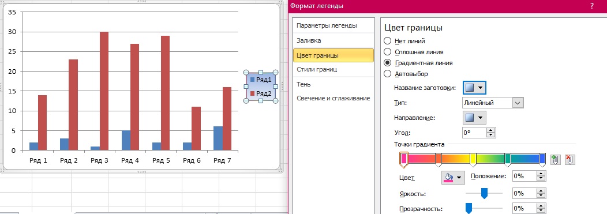Select the orange gradient stop marker
The height and width of the screenshot is (214, 607).
coord(438,159)
